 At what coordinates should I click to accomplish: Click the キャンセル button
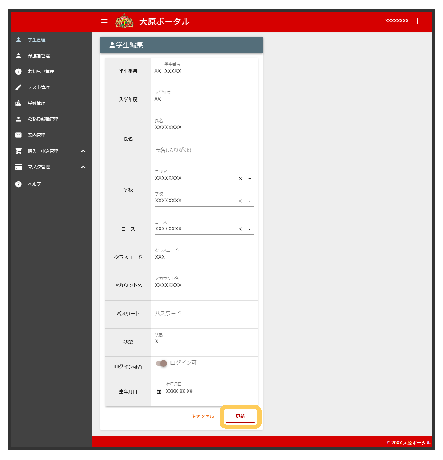coord(202,416)
